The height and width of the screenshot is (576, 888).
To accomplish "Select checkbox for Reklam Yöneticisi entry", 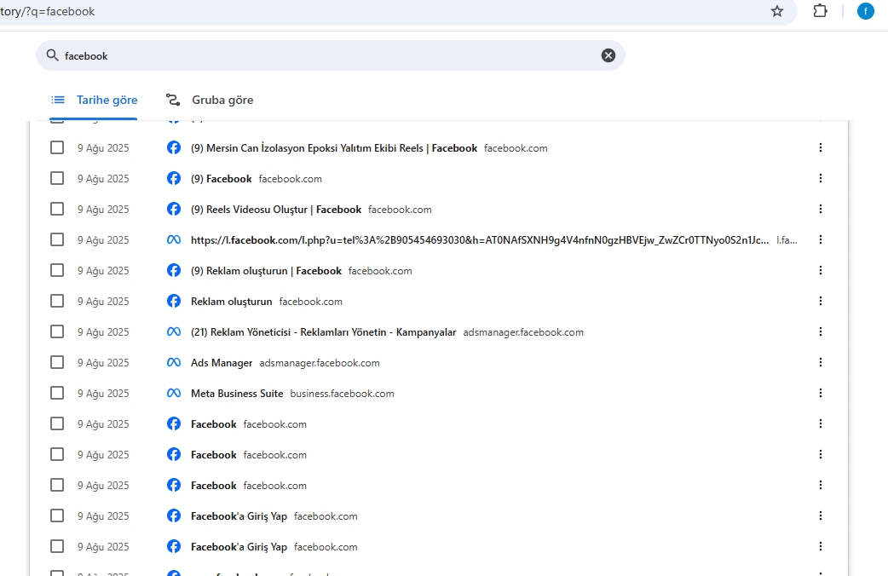I will [57, 332].
